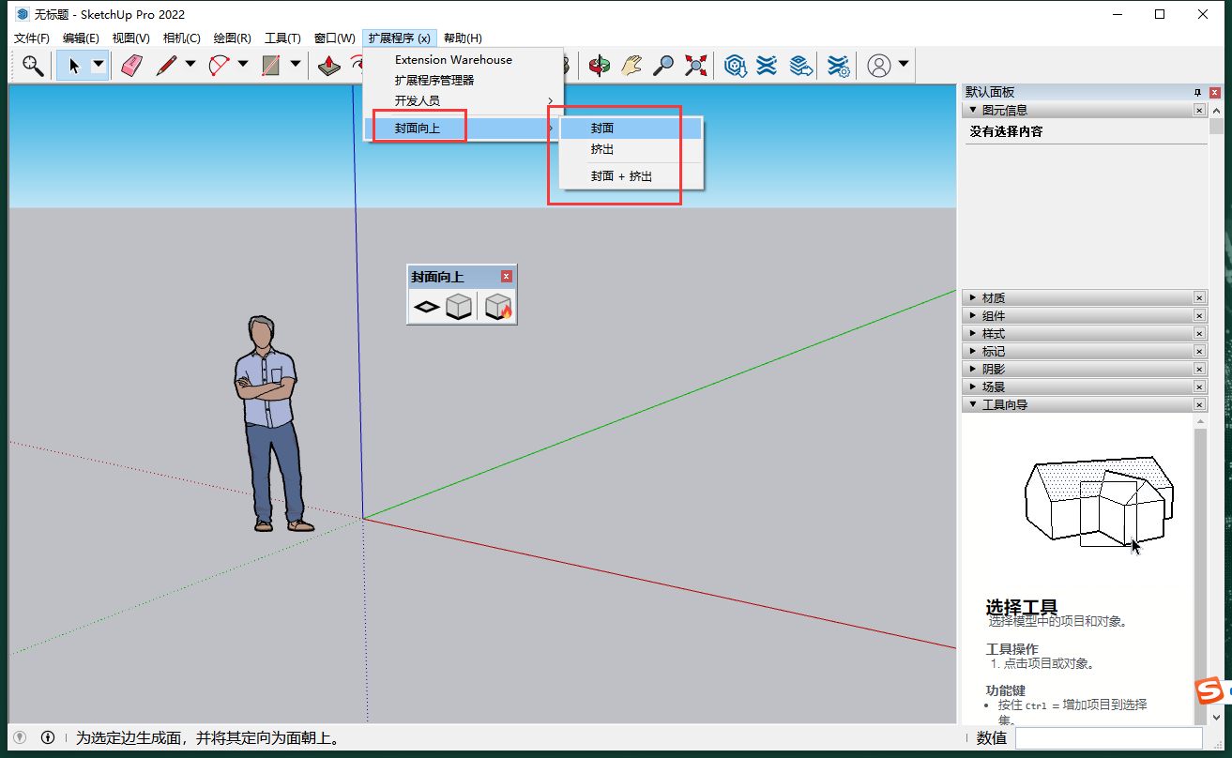Expand the 材质 panel
Image resolution: width=1232 pixels, height=758 pixels.
click(993, 297)
